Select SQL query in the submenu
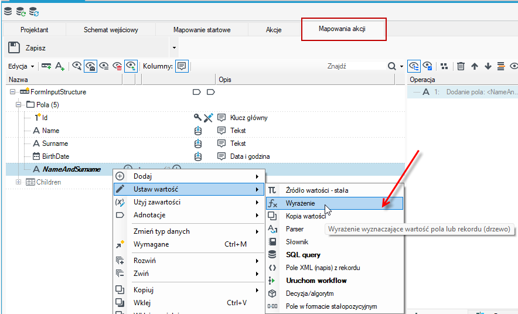Screen dimensions: 518x314 pos(335,255)
